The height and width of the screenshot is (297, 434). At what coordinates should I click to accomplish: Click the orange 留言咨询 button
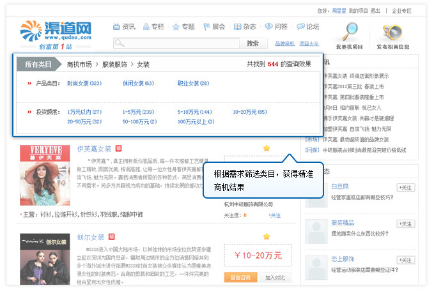[240, 277]
